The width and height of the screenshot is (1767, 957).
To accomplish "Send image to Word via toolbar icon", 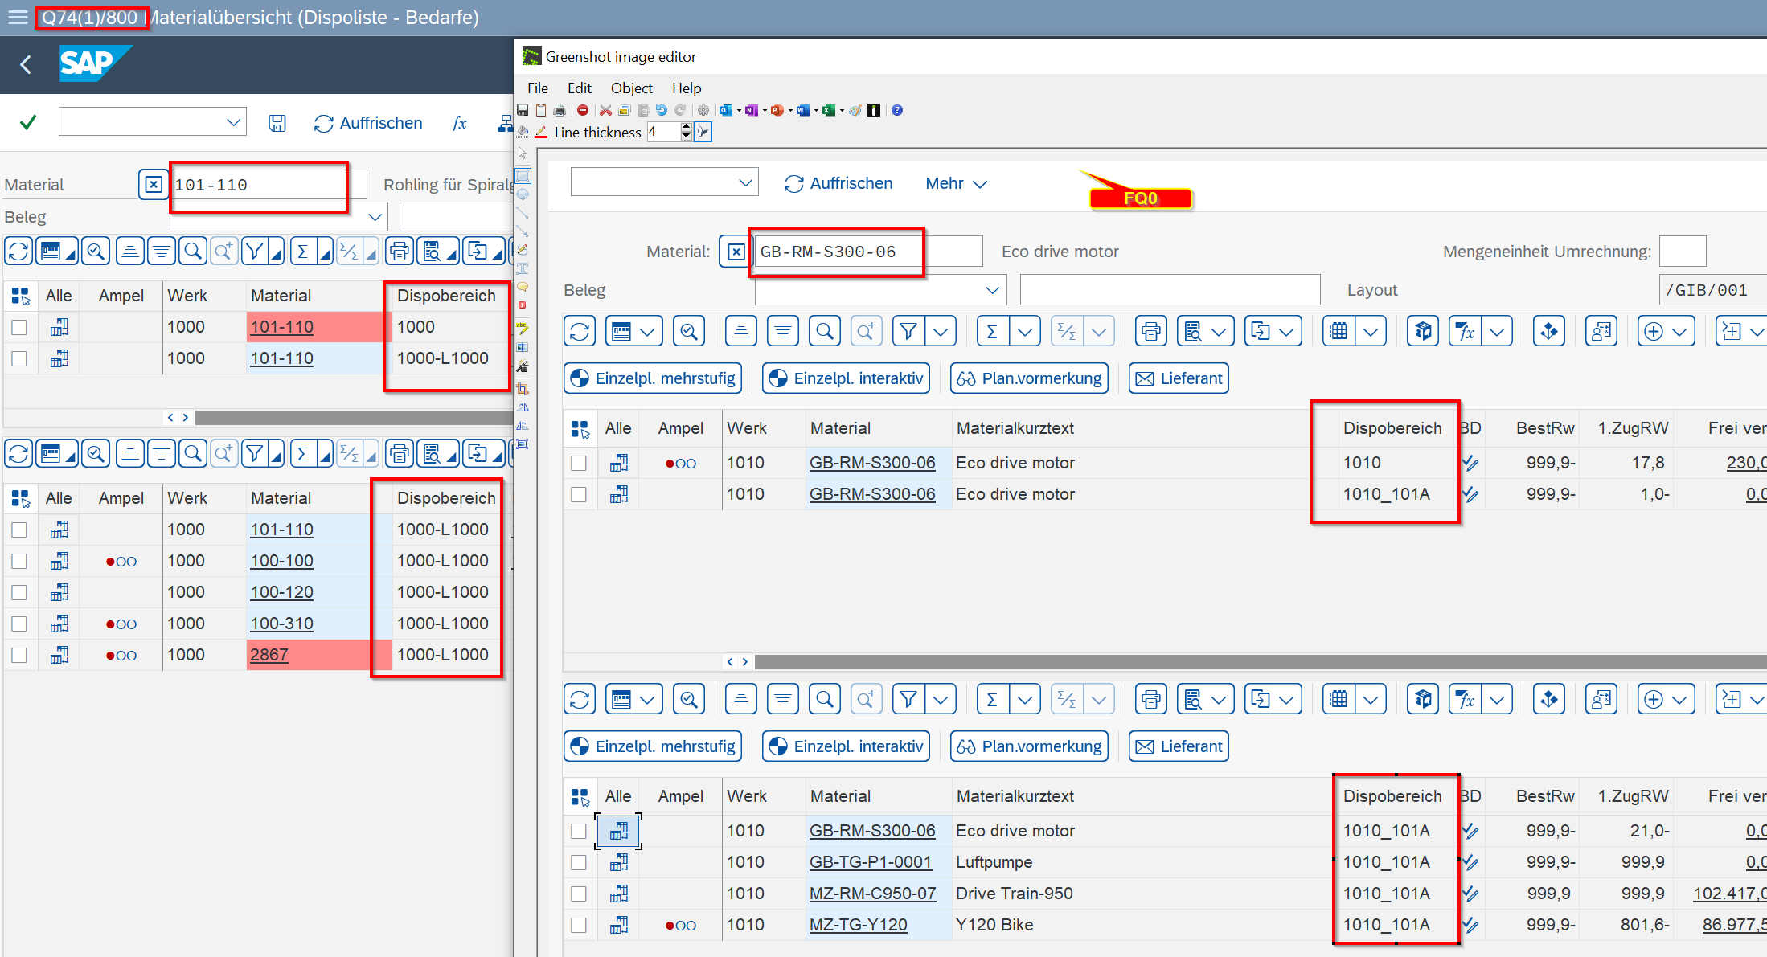I will [802, 110].
